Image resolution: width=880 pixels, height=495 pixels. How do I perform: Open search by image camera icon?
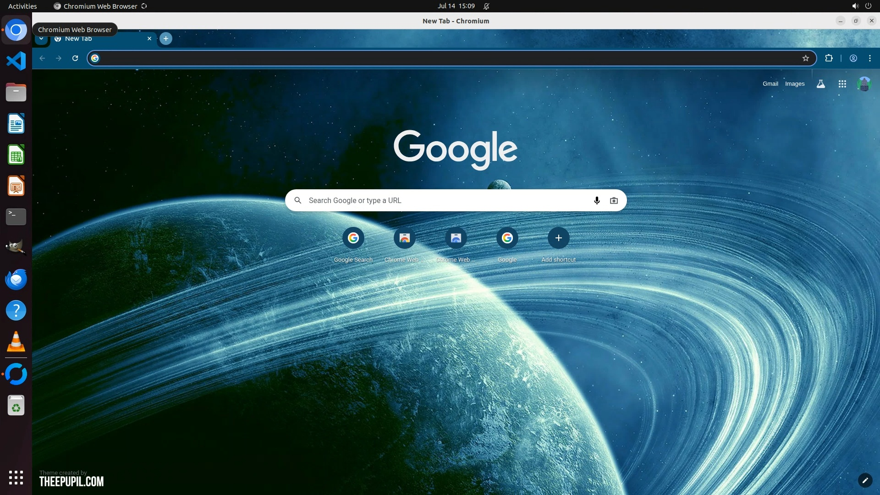[614, 200]
